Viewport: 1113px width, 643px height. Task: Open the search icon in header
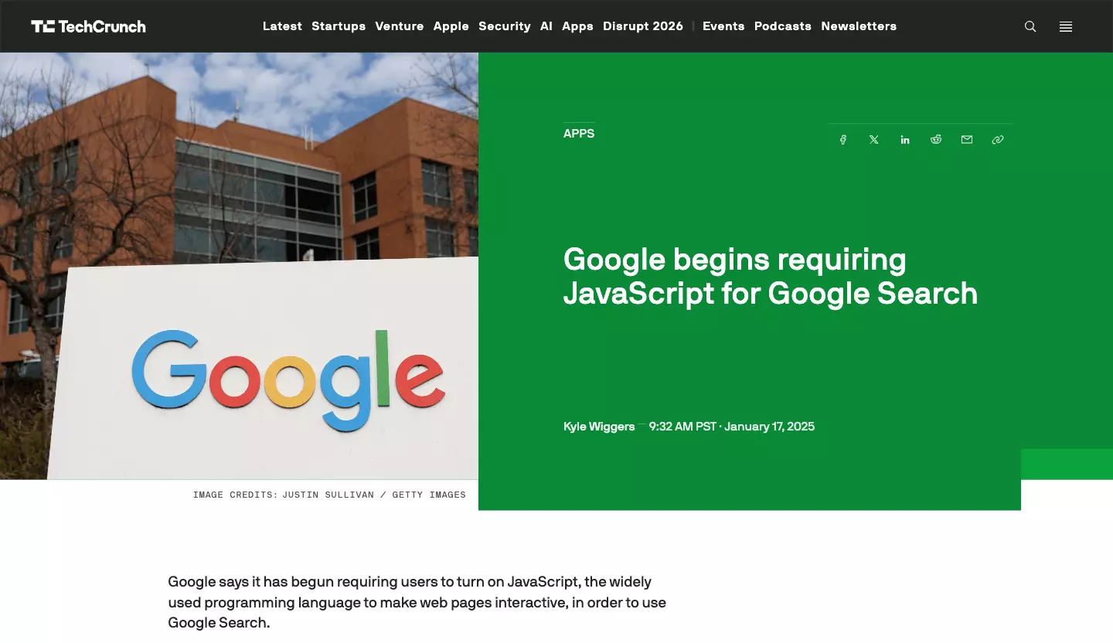point(1030,26)
